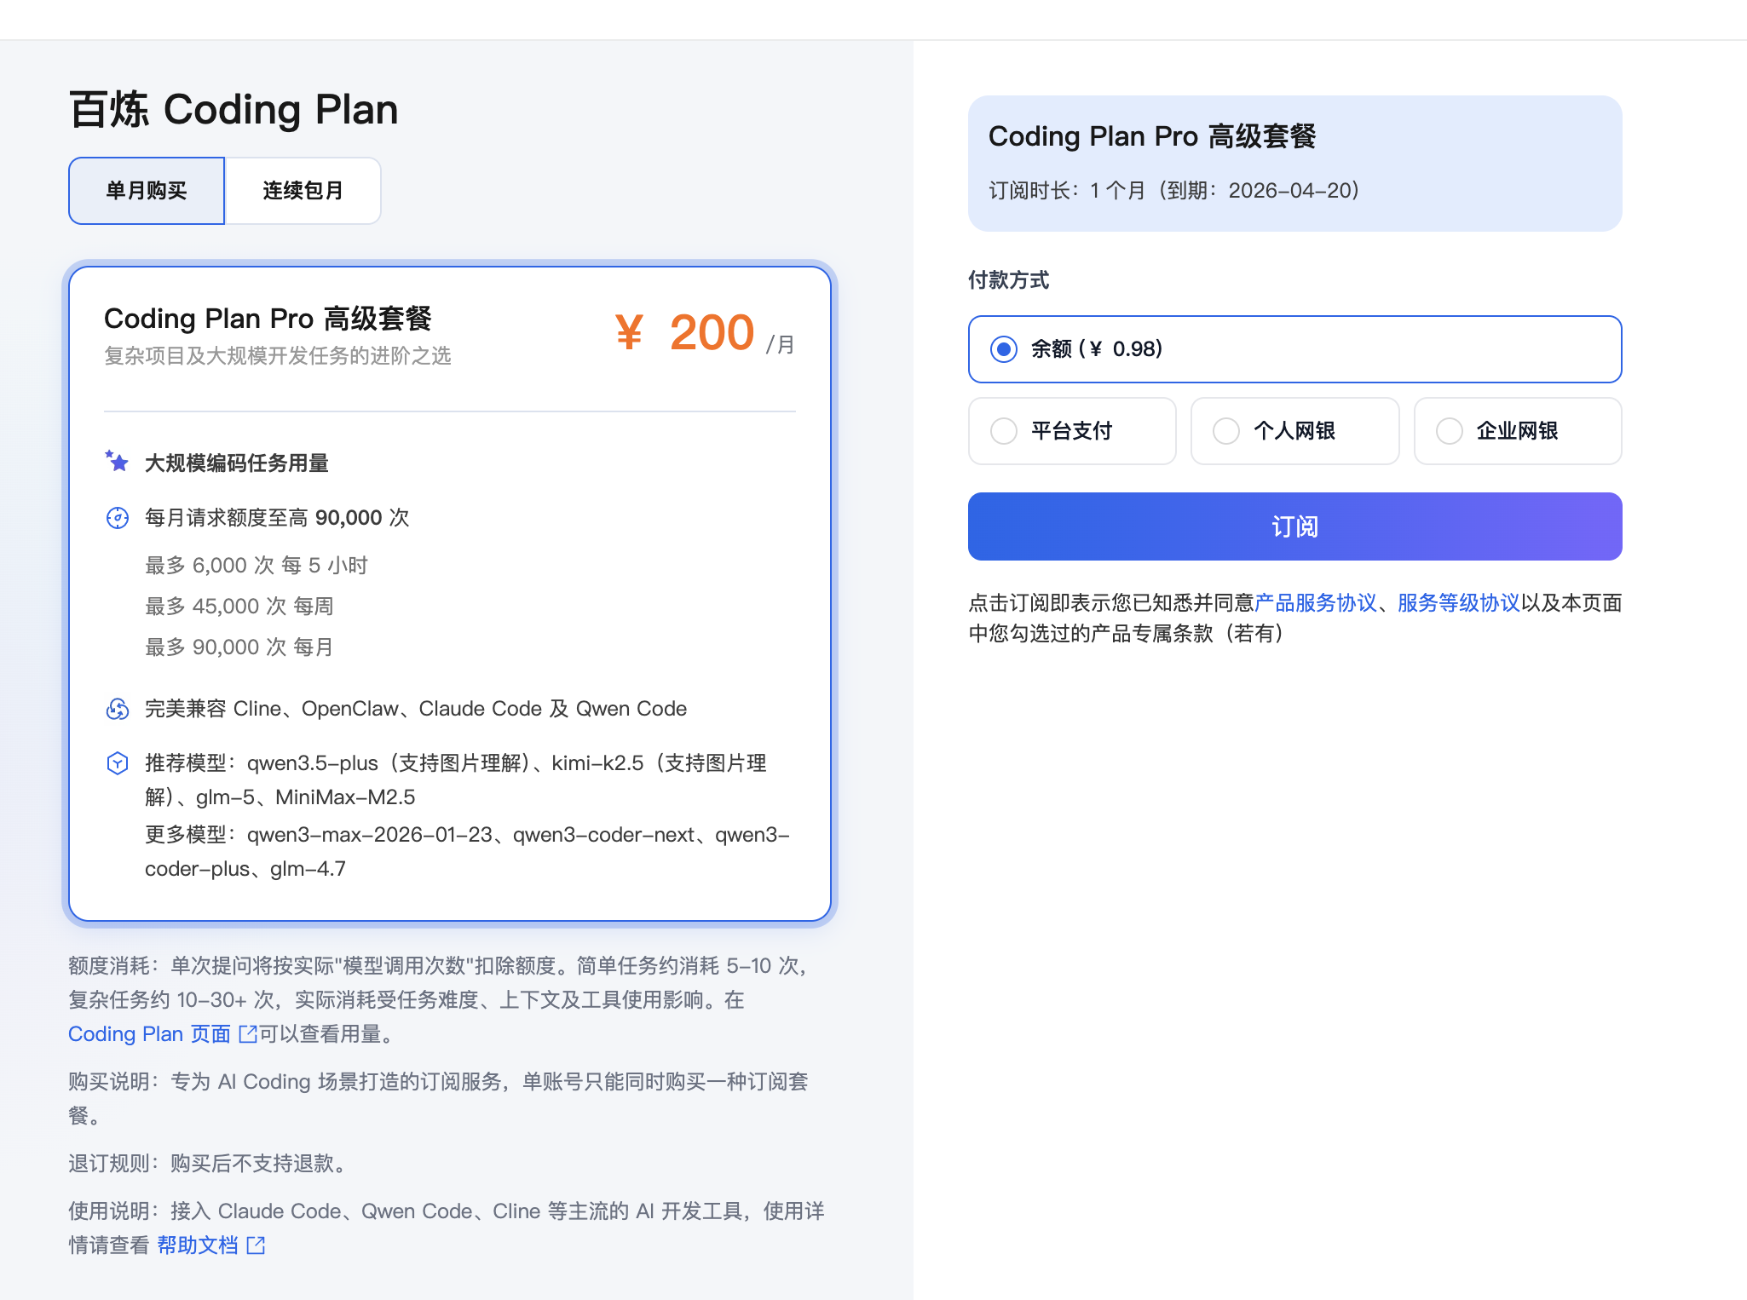Switch to 单月购买 tab
1747x1300 pixels.
point(147,191)
